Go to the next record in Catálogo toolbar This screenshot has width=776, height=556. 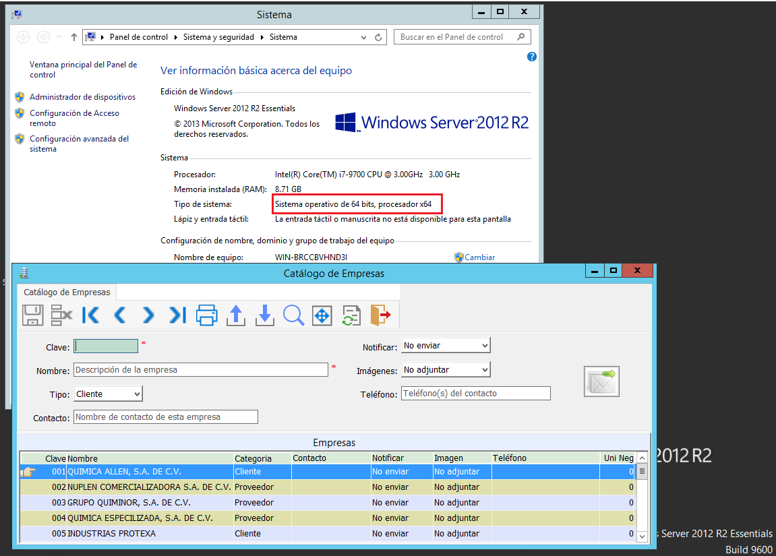(148, 315)
